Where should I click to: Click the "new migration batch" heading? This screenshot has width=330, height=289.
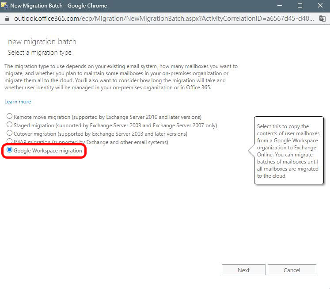click(x=42, y=42)
